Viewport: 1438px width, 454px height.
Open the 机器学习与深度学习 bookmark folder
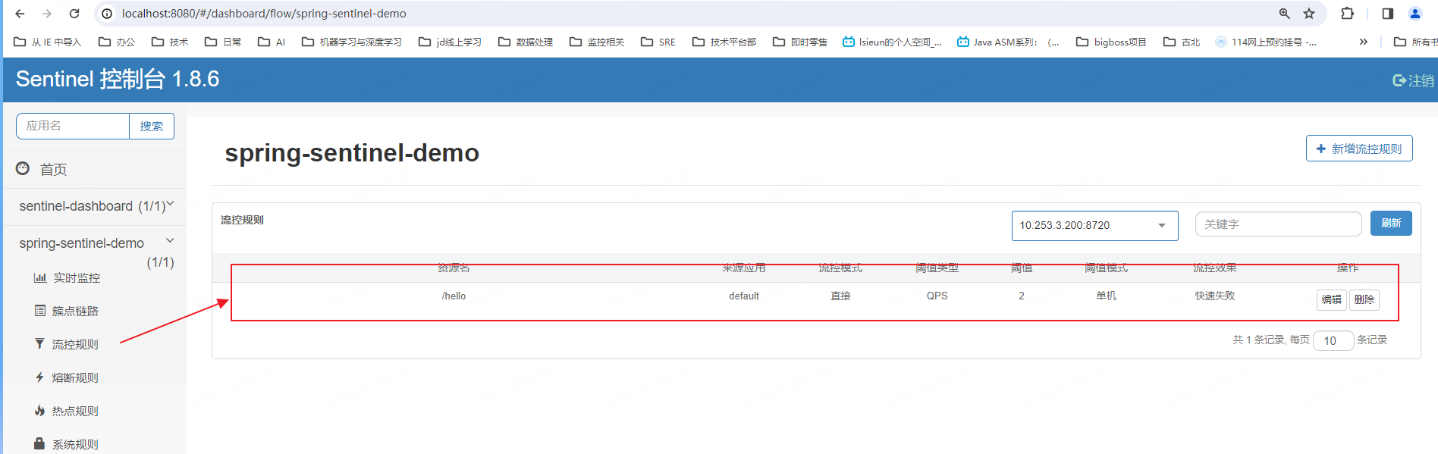[352, 42]
